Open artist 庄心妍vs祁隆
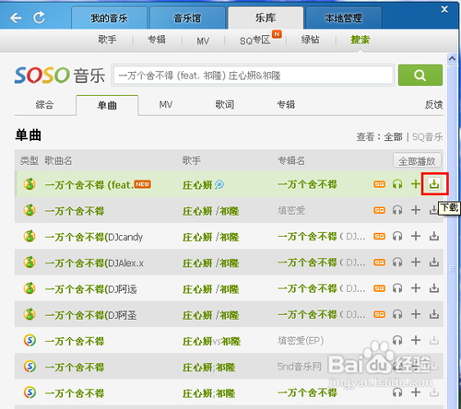The height and width of the screenshot is (409, 461). click(x=211, y=342)
